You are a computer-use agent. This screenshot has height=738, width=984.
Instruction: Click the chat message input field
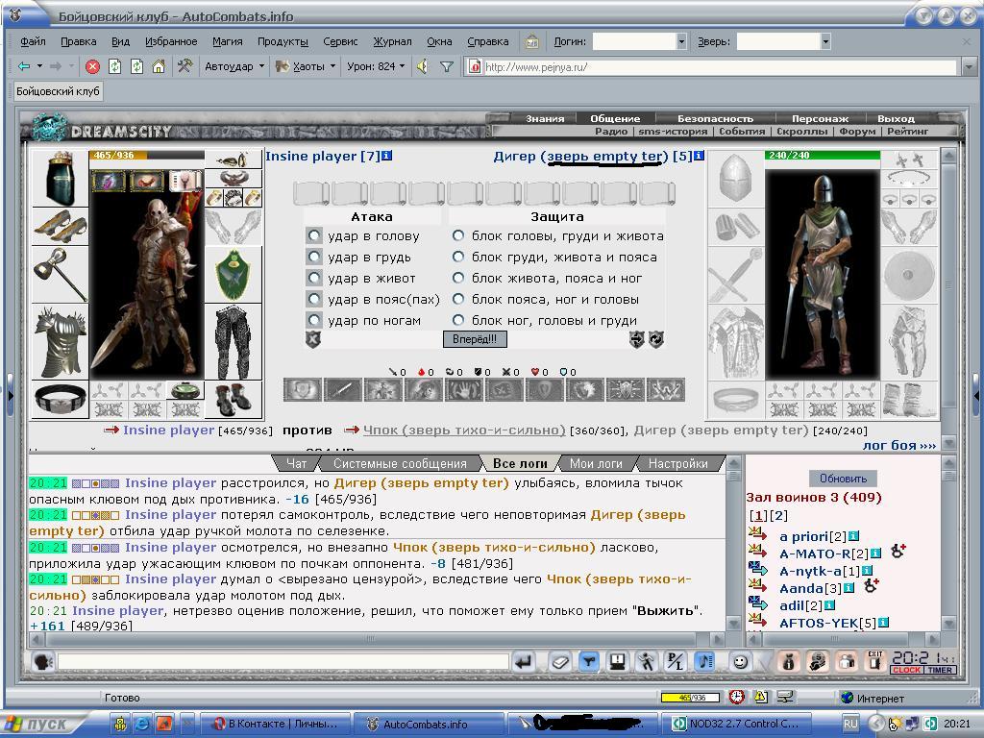(x=283, y=661)
